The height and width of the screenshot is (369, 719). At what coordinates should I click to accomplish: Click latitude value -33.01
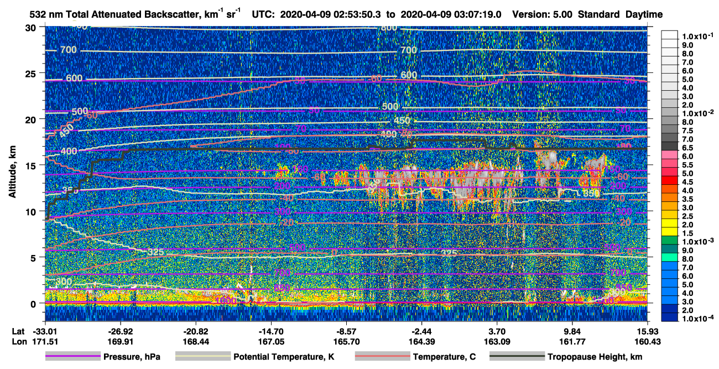pos(45,331)
